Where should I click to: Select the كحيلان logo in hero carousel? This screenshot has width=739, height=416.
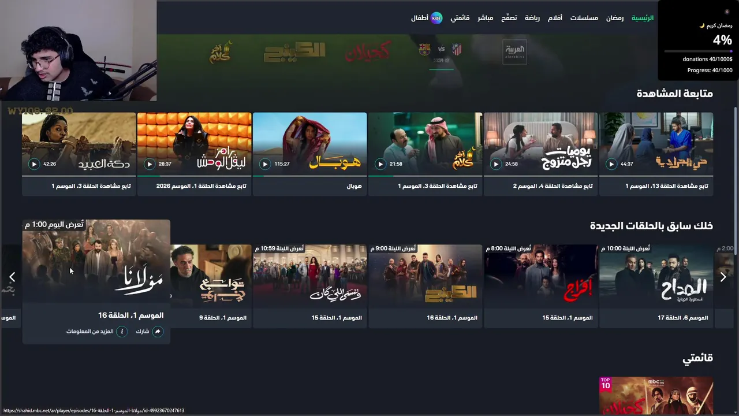[x=368, y=51]
